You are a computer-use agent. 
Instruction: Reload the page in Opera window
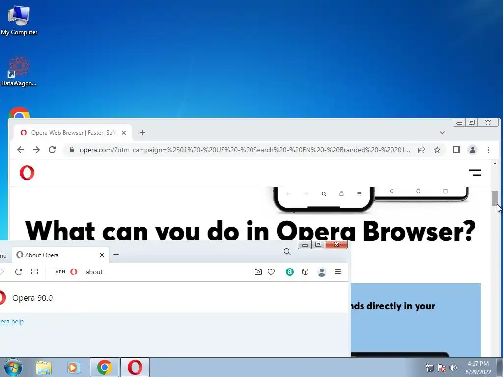point(18,272)
